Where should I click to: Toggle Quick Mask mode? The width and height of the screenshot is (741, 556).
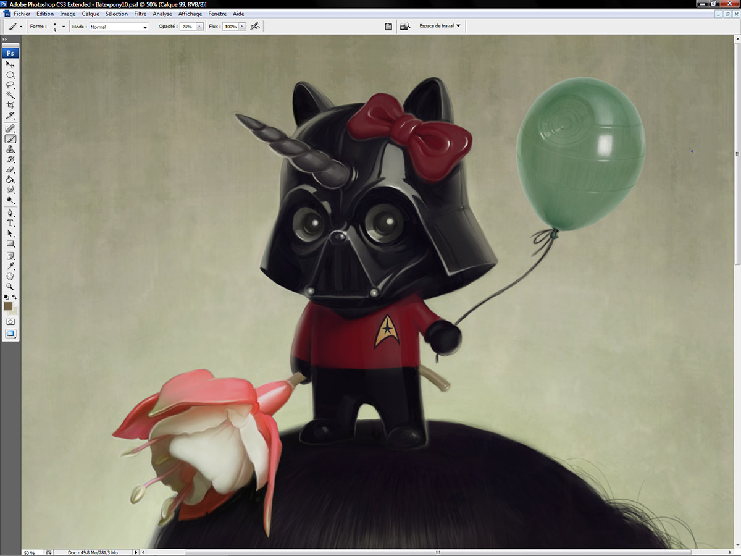point(10,322)
